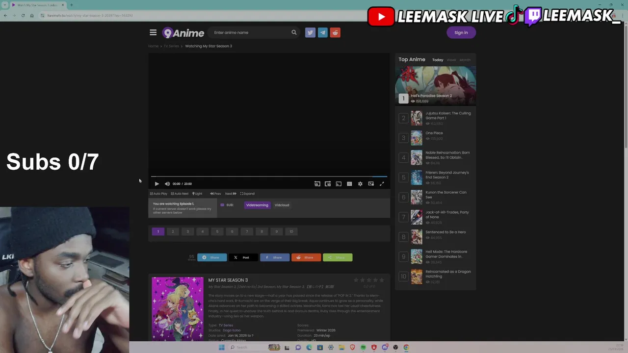
Task: Enable picture-in-picture mode
Action: (371, 184)
